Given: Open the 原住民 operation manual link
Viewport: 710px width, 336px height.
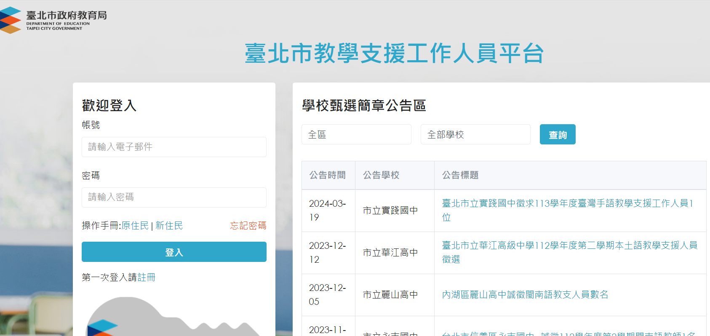Looking at the screenshot, I should [135, 226].
